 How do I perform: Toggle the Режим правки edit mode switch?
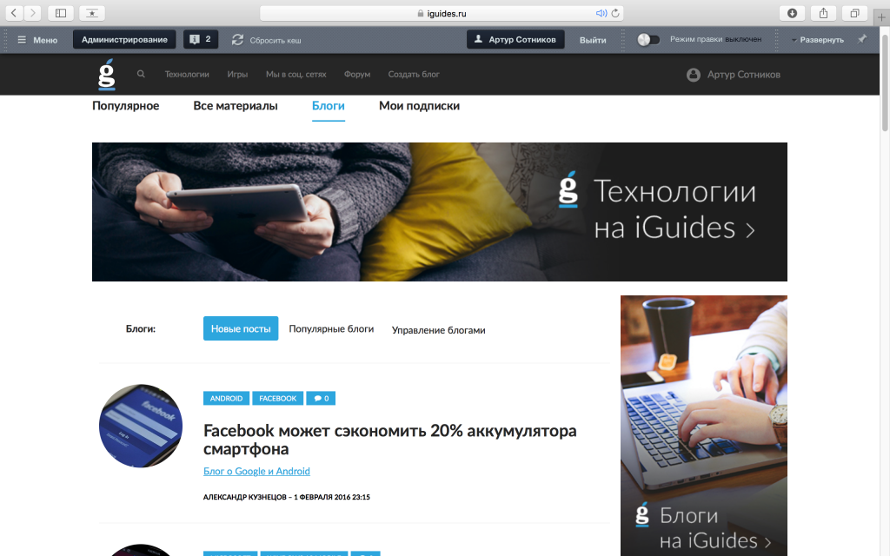[648, 40]
